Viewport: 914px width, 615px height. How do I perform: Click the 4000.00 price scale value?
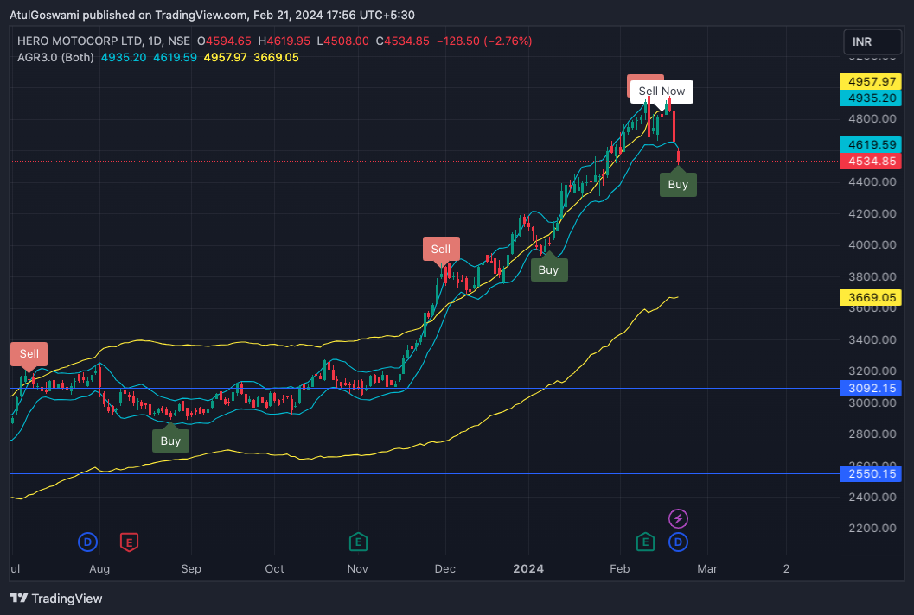pos(872,244)
